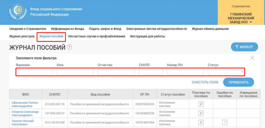Select ЛН number 181613601954

(145, 123)
